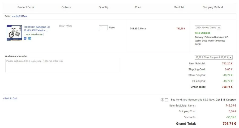Enable the MyyShop Membership checkbox
The height and width of the screenshot is (128, 239).
coord(167,100)
